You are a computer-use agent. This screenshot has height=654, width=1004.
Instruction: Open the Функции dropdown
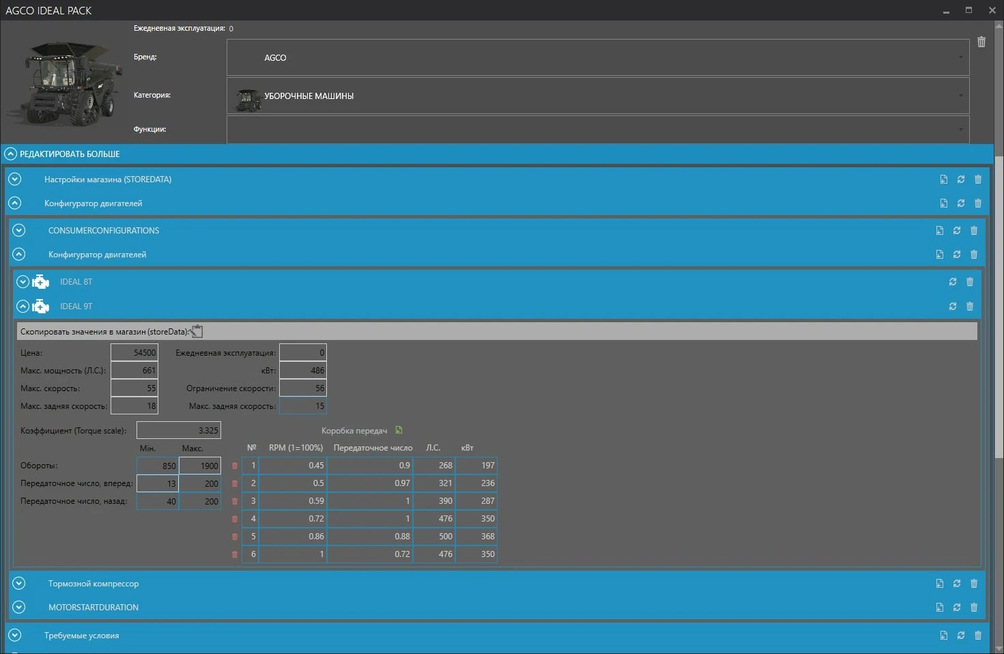960,129
